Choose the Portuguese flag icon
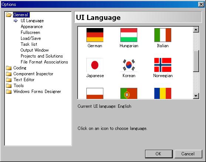206x162 pixels. tap(129, 93)
